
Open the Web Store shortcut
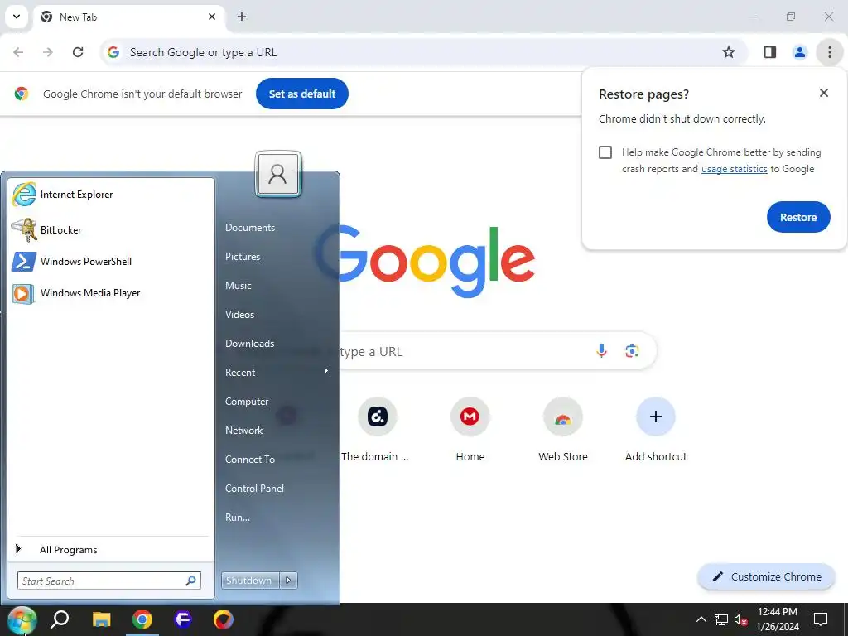(x=563, y=430)
